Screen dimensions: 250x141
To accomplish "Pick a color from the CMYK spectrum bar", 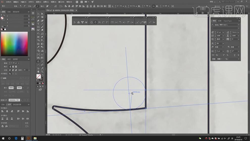I will pyautogui.click(x=14, y=44).
